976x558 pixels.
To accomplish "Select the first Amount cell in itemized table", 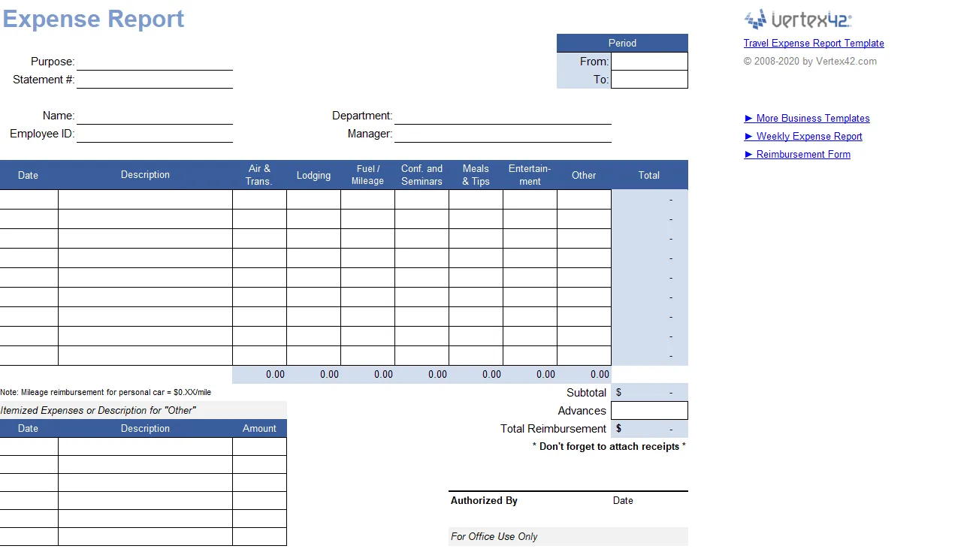I will 259,447.
